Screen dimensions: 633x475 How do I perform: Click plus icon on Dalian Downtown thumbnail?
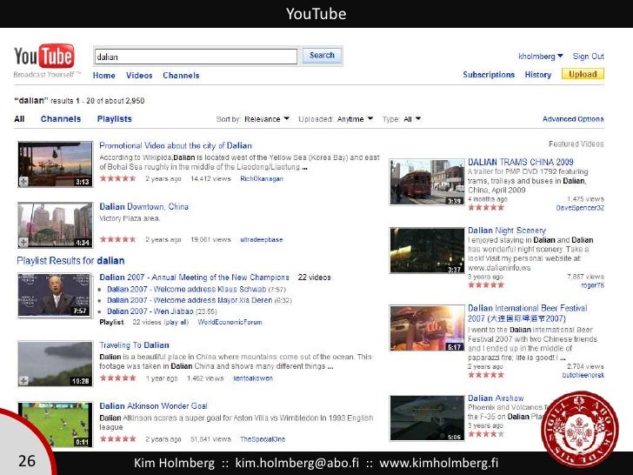click(24, 243)
